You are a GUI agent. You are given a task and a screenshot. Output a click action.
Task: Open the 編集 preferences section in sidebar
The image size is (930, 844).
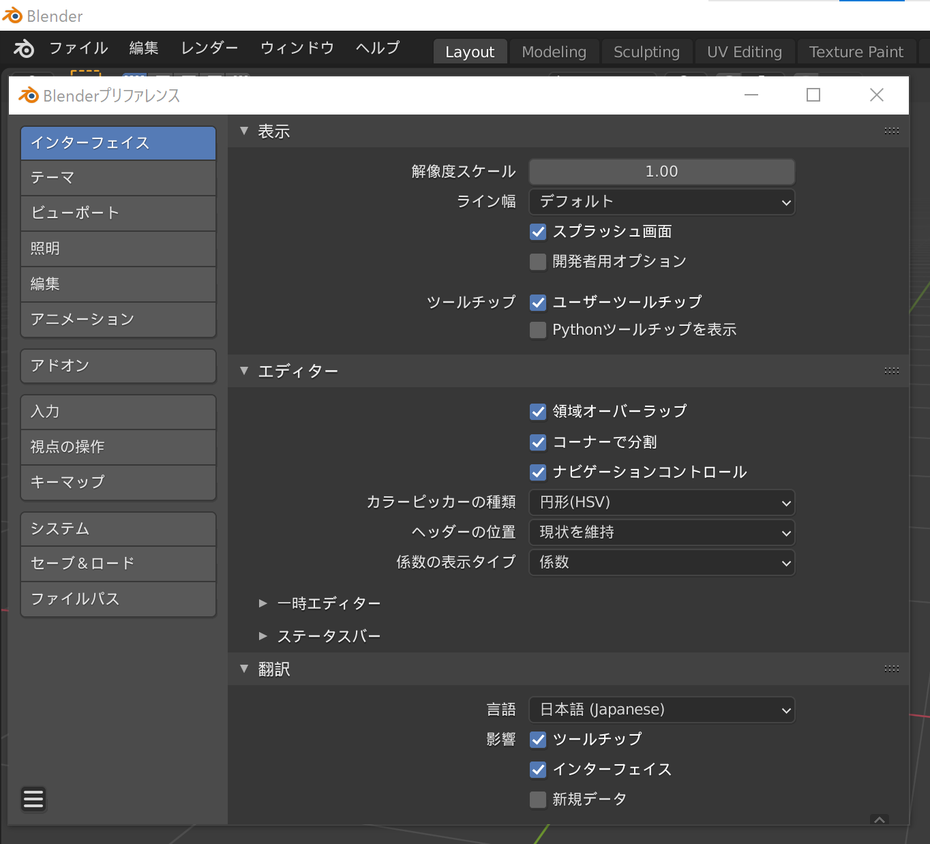click(x=119, y=284)
